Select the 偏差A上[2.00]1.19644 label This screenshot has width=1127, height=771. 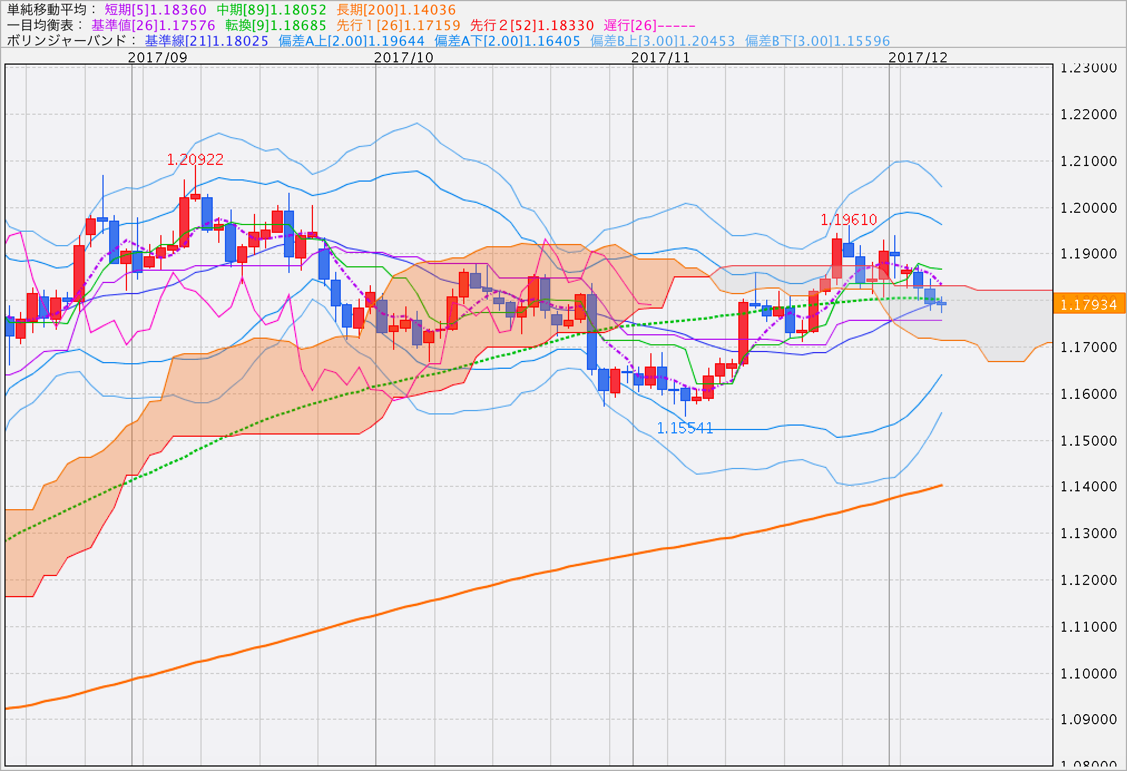[351, 41]
